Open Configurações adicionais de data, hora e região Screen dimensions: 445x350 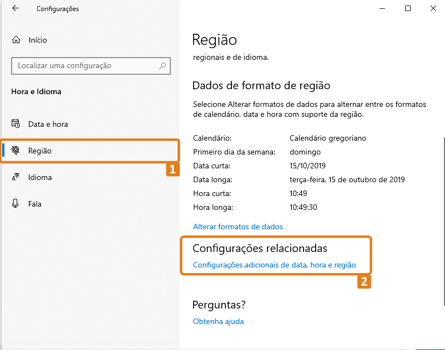tap(274, 265)
